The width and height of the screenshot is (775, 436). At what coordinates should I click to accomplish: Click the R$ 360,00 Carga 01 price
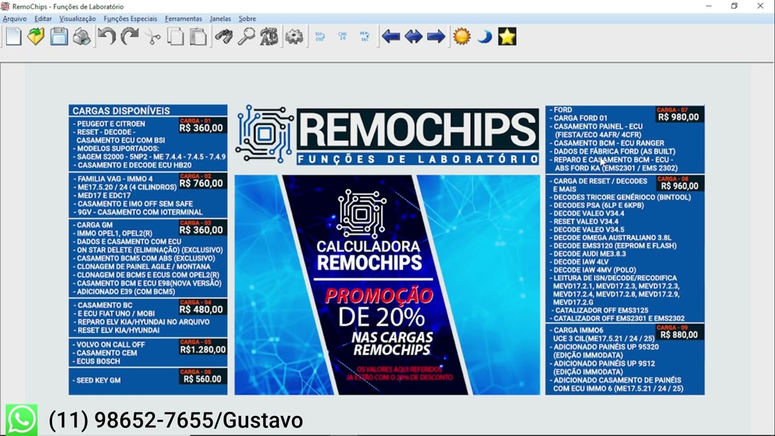tap(202, 128)
